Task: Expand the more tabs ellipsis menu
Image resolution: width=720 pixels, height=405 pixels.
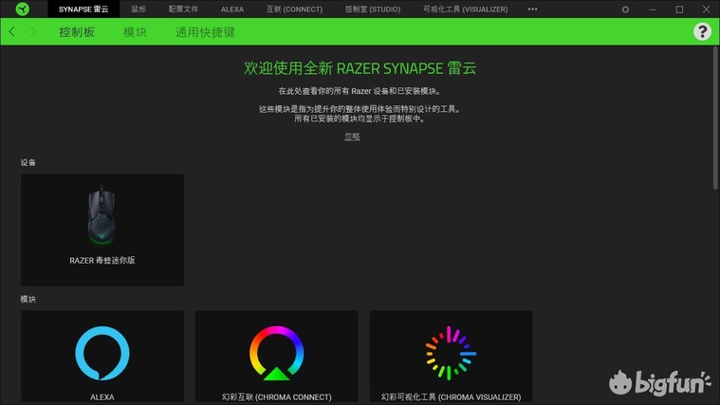Action: pos(533,9)
